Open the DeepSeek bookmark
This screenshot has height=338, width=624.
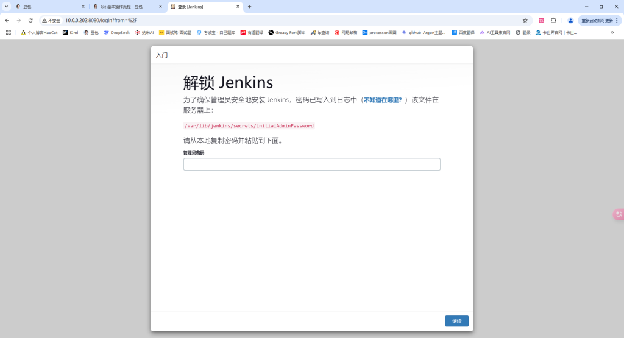116,32
